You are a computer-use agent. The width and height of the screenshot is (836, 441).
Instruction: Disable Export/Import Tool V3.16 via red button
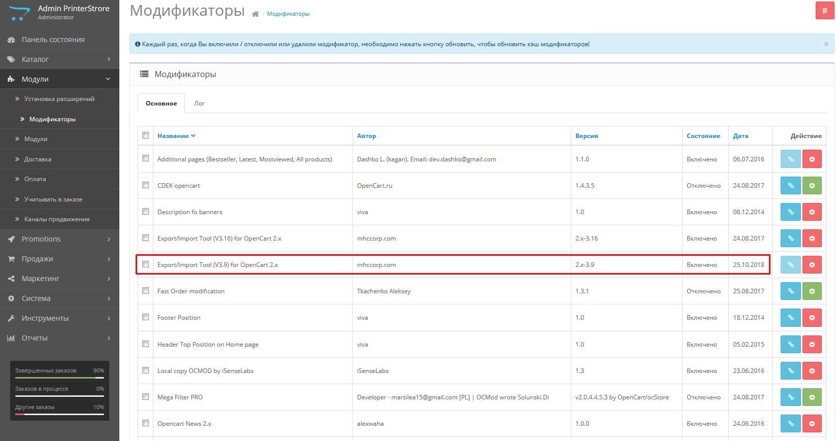[x=812, y=238]
